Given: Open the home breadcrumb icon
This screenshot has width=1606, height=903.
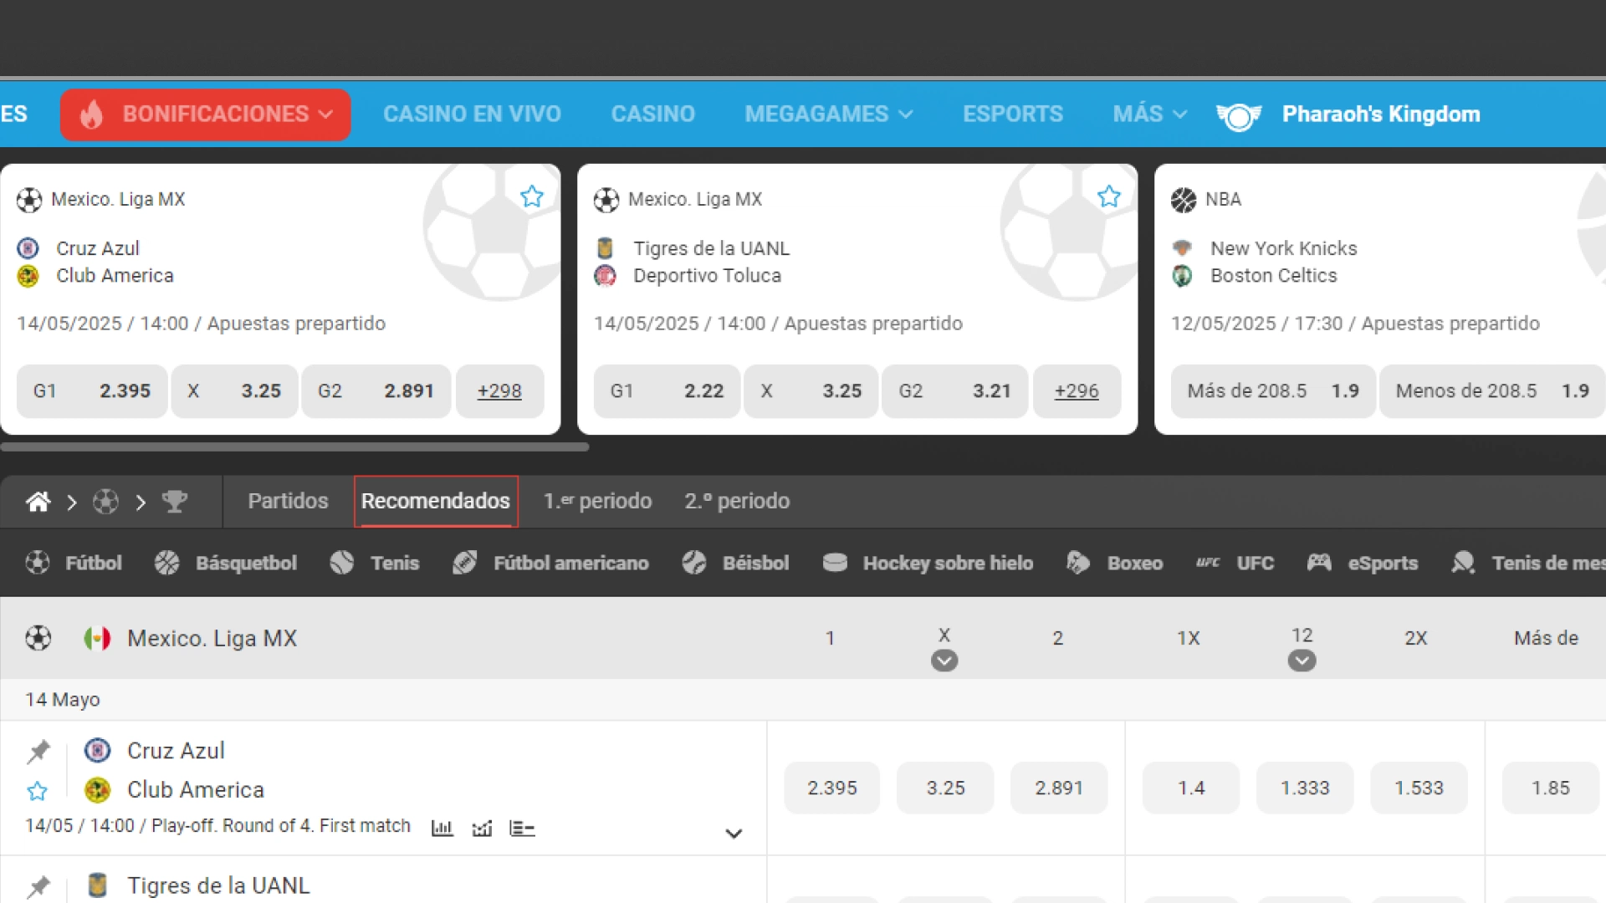Looking at the screenshot, I should coord(38,502).
